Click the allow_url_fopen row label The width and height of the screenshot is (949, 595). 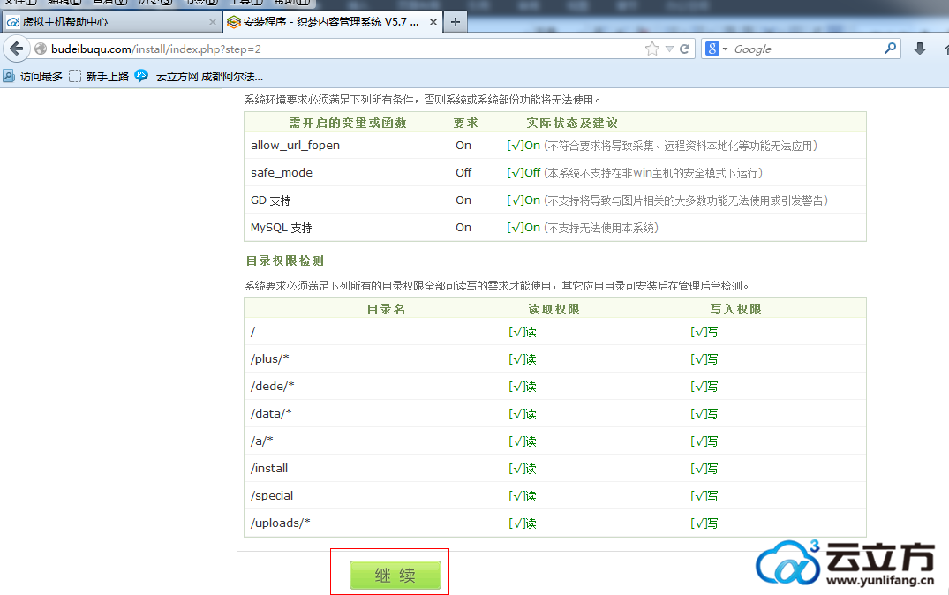pyautogui.click(x=296, y=146)
